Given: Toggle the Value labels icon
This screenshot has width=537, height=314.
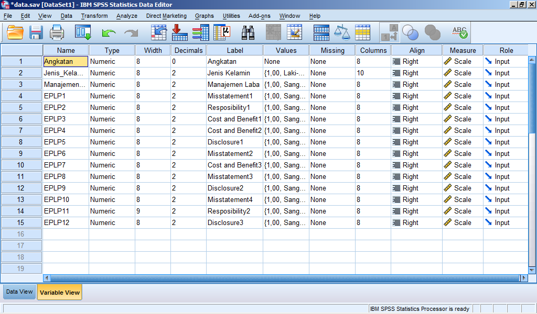Looking at the screenshot, I should coord(390,33).
